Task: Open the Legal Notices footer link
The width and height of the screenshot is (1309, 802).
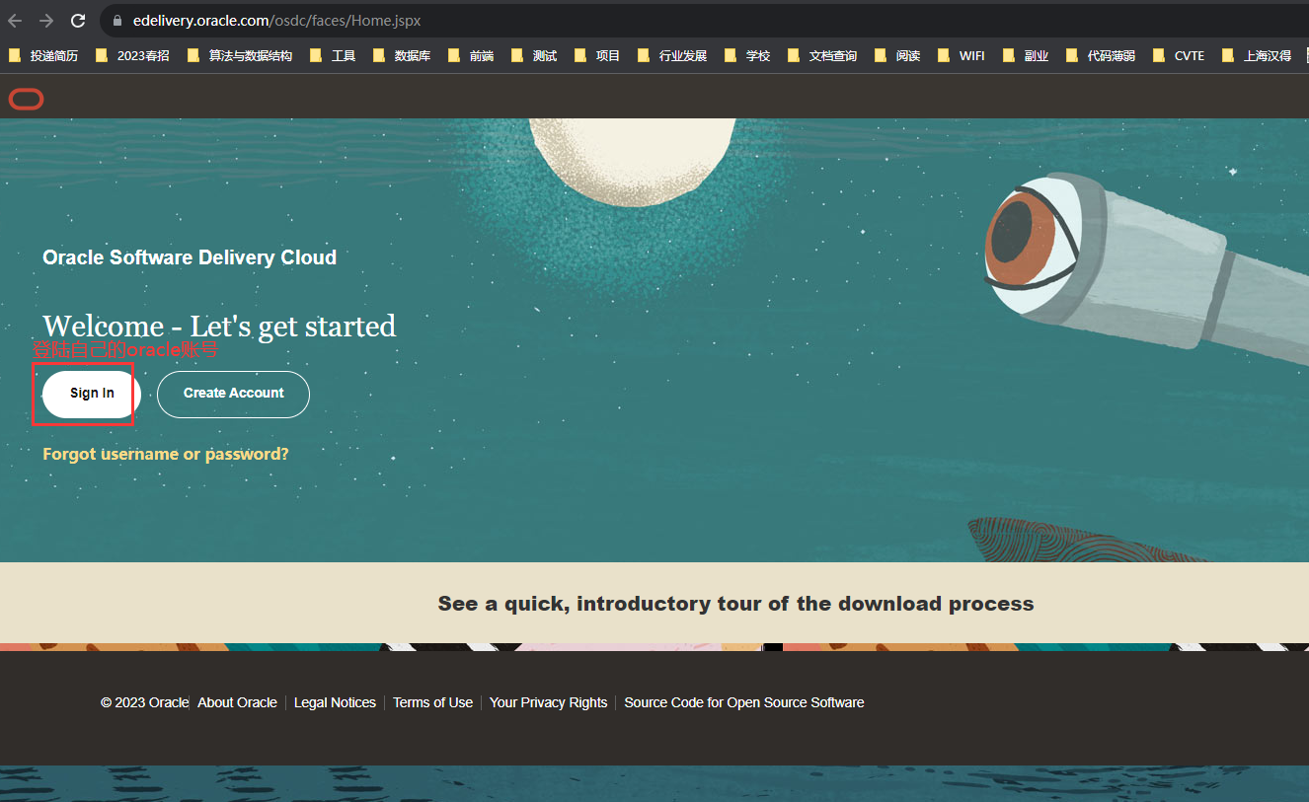Action: point(335,702)
